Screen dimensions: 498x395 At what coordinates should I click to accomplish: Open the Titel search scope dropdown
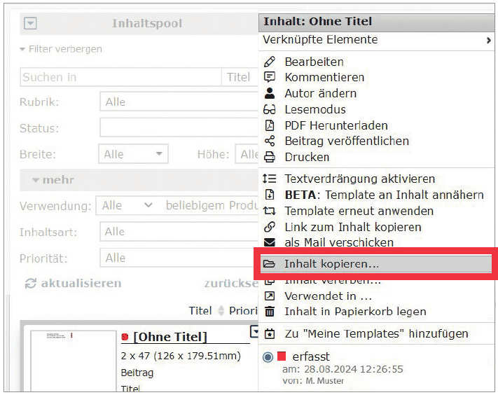(240, 77)
